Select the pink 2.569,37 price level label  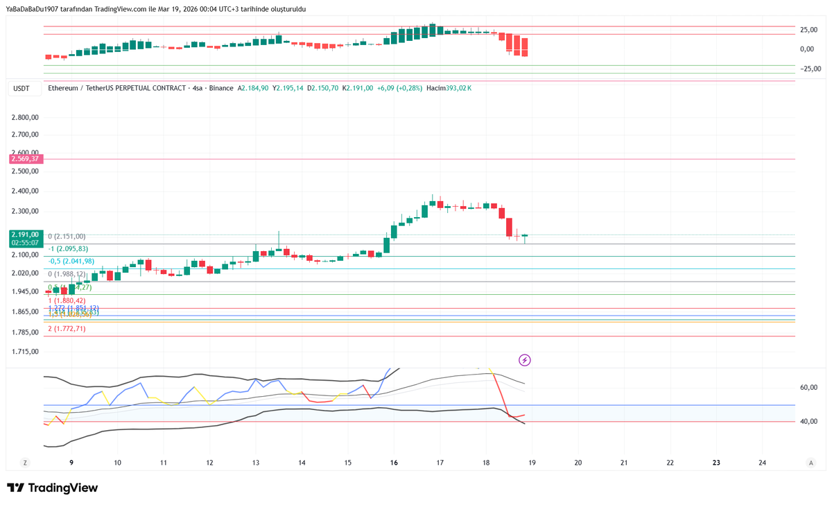coord(25,159)
